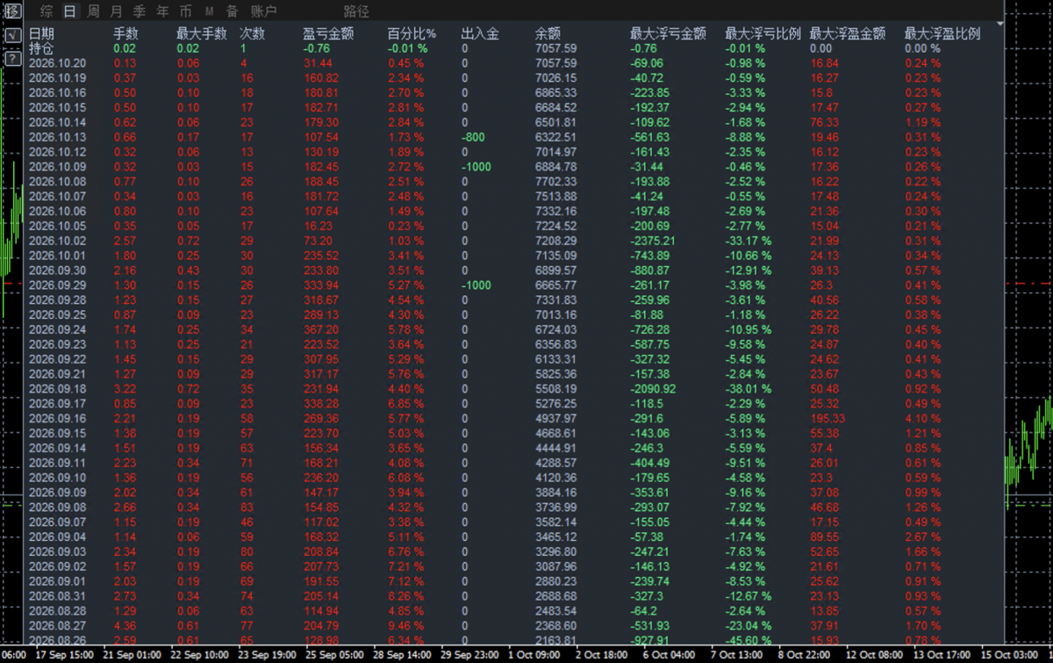
Task: Click the -38.01 % drawdown ratio cell
Action: pyautogui.click(x=749, y=388)
